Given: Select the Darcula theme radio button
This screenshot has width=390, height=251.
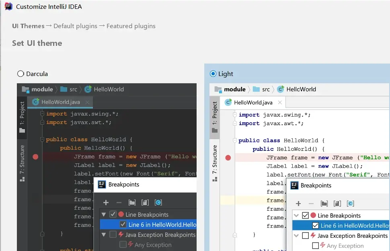Looking at the screenshot, I should 21,74.
